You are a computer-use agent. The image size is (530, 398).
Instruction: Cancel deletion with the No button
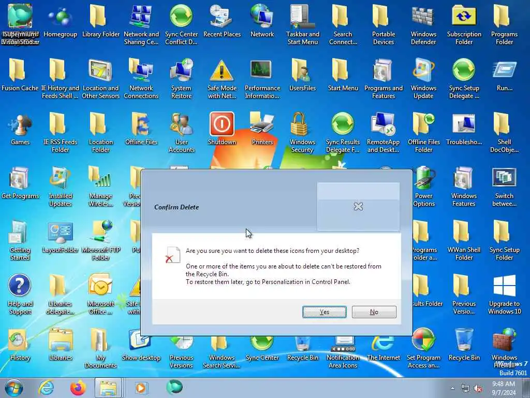pyautogui.click(x=374, y=311)
